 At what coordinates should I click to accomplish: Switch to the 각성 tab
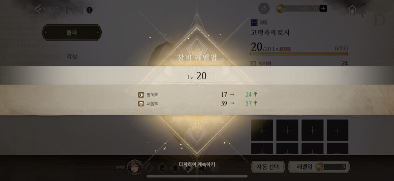(x=72, y=56)
